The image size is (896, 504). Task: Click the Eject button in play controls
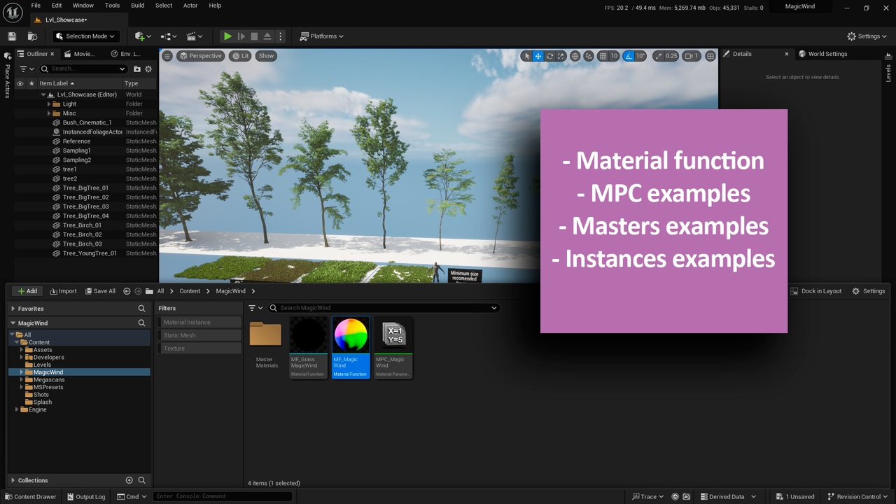coord(268,36)
